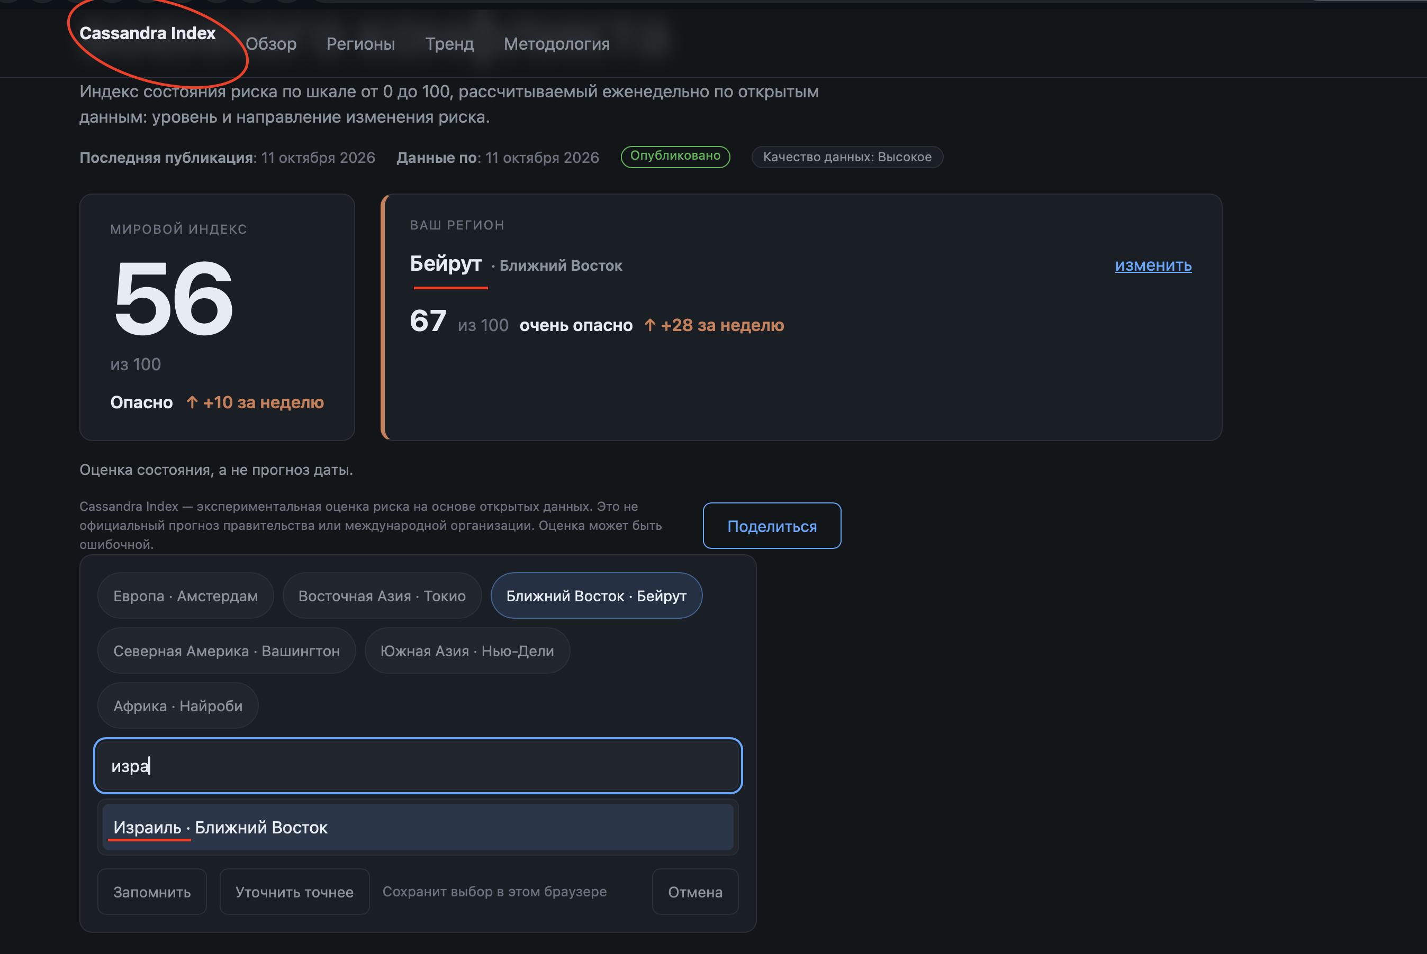Click the Качество данных: Высокое badge

847,157
